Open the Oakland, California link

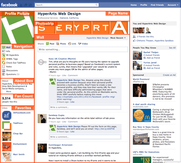[x=69, y=18]
